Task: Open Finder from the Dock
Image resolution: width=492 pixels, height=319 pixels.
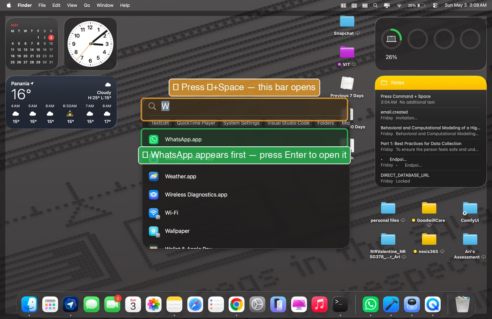Action: 30,304
